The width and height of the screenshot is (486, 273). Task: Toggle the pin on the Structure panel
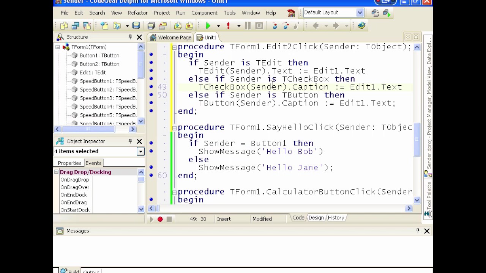pyautogui.click(x=130, y=37)
